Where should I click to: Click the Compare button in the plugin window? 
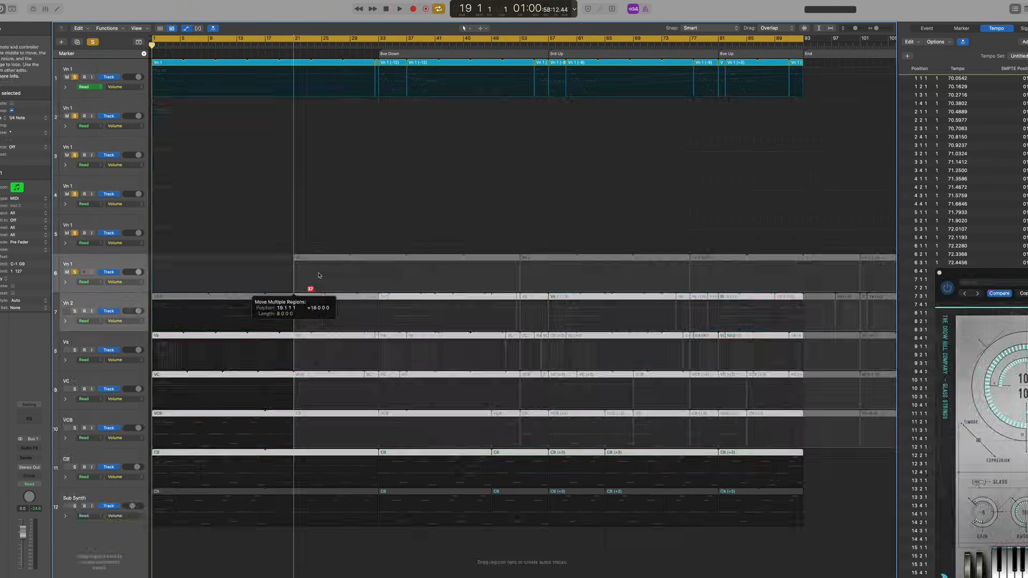[999, 293]
